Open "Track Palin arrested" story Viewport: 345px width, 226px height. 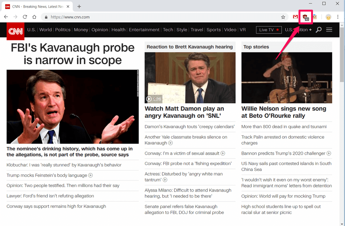[283, 140]
